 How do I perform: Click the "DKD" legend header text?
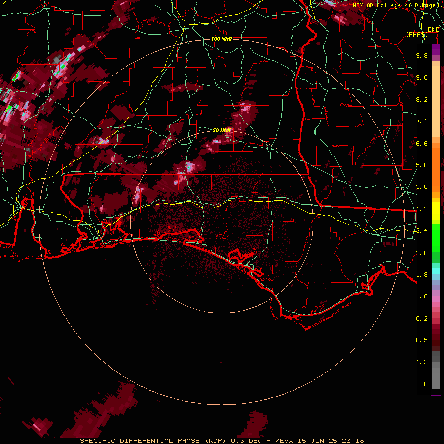pyautogui.click(x=433, y=30)
